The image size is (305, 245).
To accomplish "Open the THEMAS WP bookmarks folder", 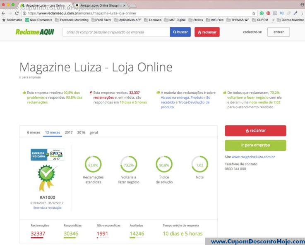I will point(238,20).
